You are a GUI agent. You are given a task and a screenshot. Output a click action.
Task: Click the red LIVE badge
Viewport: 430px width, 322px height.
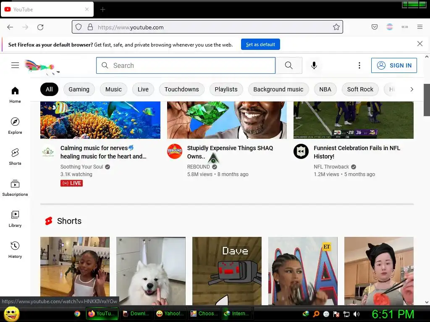[71, 183]
